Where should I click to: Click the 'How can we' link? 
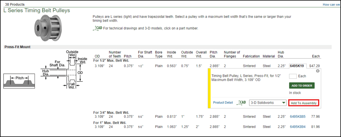point(331,5)
